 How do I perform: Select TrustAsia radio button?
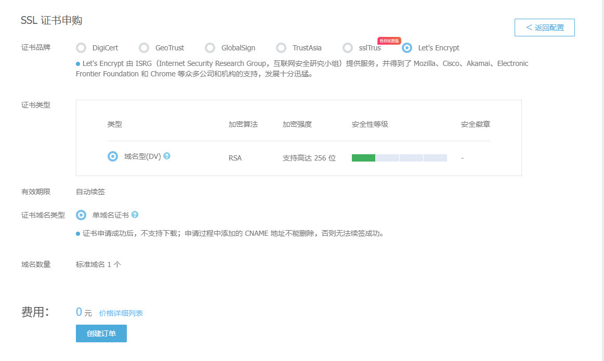pos(281,48)
